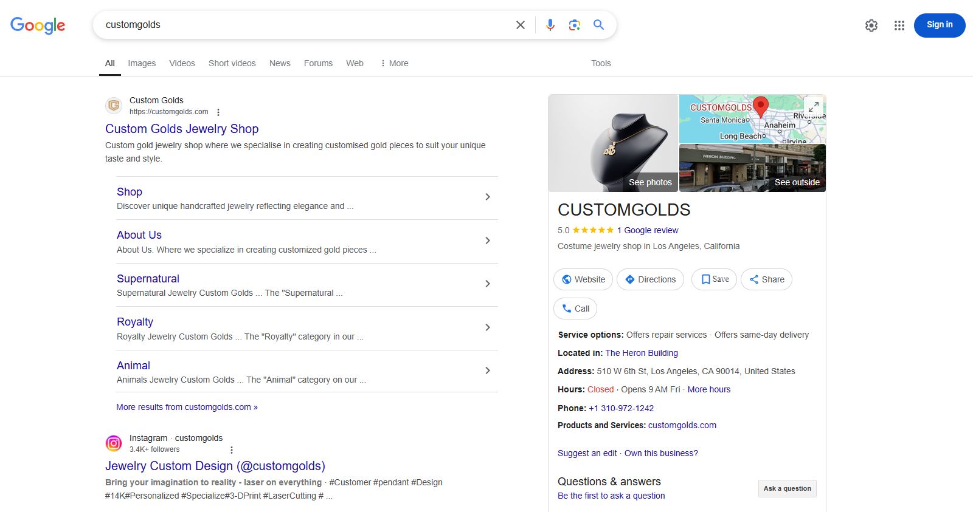
Task: Click the star rating icons
Action: pos(593,230)
